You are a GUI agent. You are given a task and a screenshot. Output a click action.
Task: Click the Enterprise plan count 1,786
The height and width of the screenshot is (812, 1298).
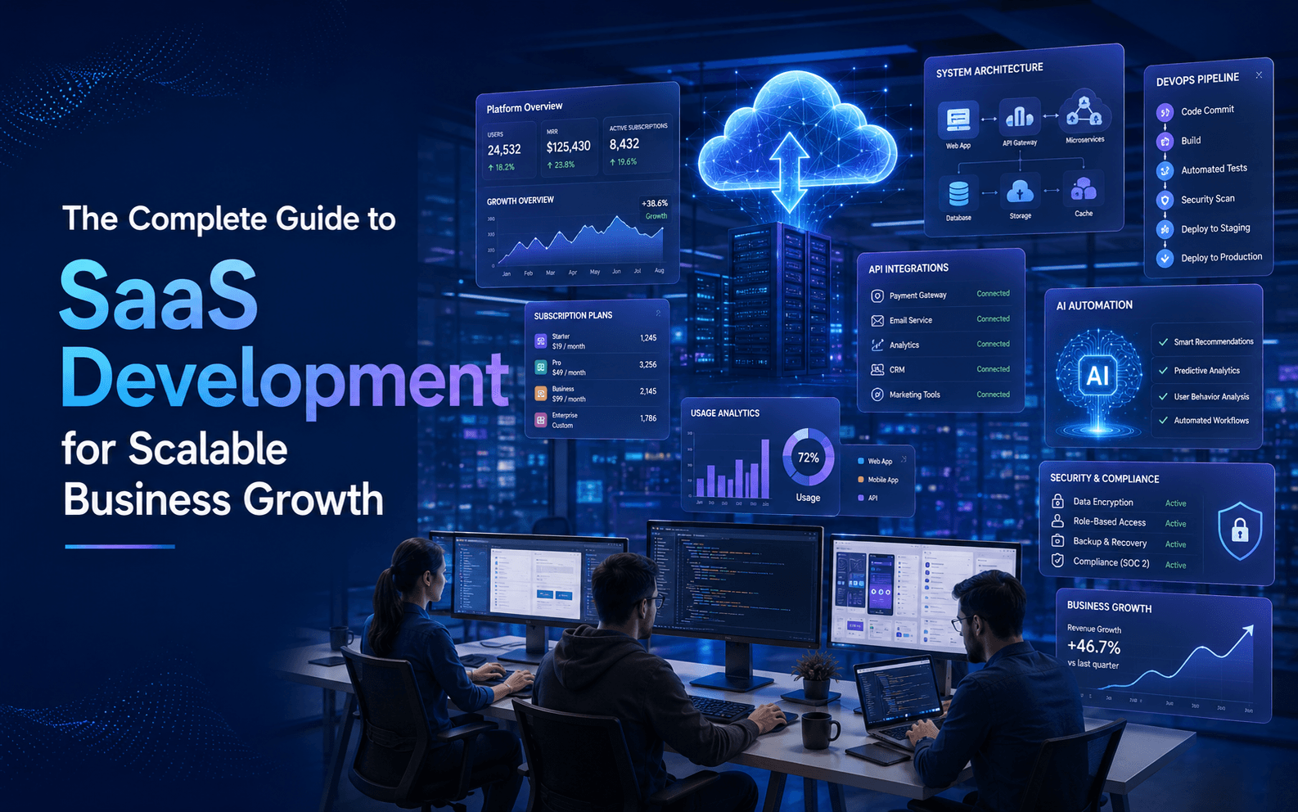tap(647, 417)
